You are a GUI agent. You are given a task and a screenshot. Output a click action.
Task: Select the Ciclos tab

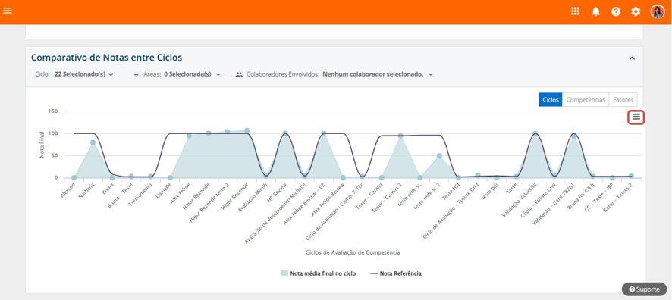[x=551, y=100]
